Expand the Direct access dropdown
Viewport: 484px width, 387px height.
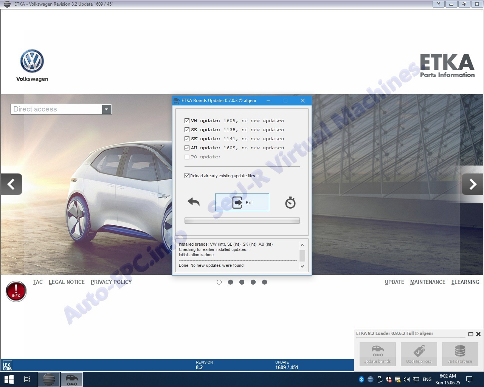(x=107, y=109)
